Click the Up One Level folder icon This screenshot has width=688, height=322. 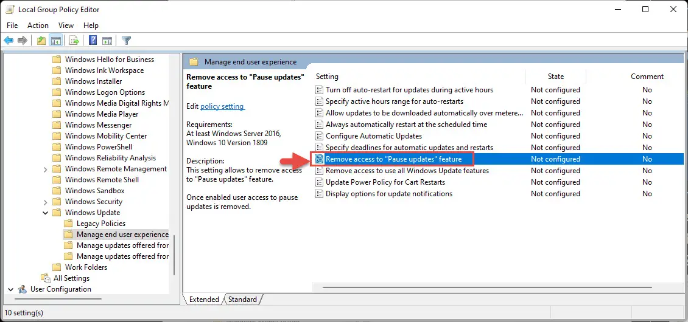41,41
